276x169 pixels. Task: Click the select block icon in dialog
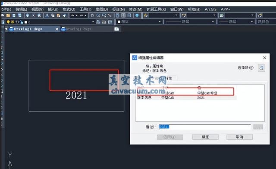pyautogui.click(x=261, y=68)
